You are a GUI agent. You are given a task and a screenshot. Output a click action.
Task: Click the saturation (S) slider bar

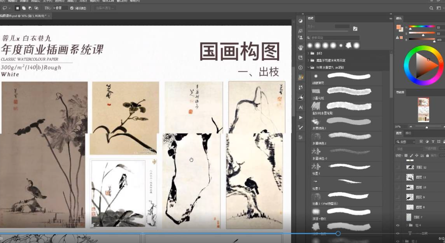click(422, 33)
